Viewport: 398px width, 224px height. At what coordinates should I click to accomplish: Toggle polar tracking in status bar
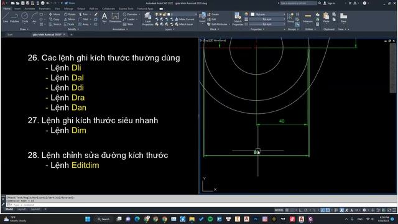coord(306,210)
